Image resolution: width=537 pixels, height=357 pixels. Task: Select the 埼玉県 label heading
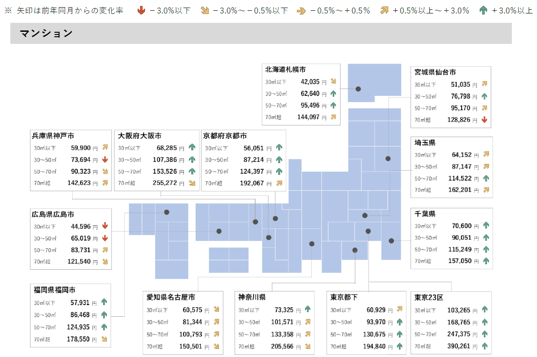[x=425, y=142]
